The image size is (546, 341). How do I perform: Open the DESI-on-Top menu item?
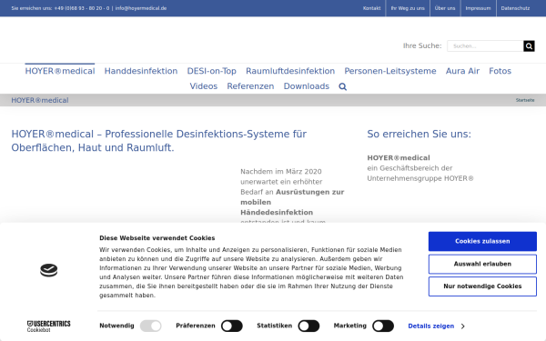(212, 71)
